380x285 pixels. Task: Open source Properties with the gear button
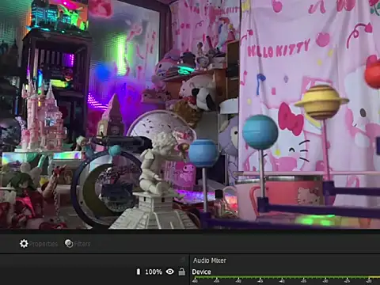39,244
